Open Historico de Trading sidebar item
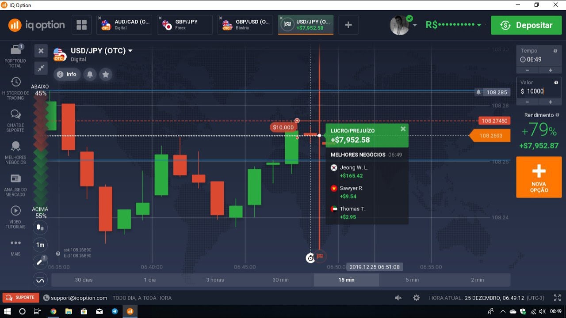566x318 pixels. click(x=15, y=88)
